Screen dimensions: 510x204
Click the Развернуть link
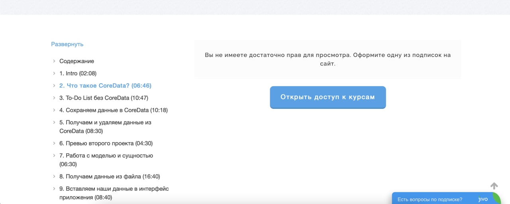pyautogui.click(x=67, y=44)
